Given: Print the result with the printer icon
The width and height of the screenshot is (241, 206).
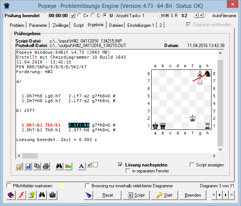Looking at the screenshot, I should coord(46,166).
